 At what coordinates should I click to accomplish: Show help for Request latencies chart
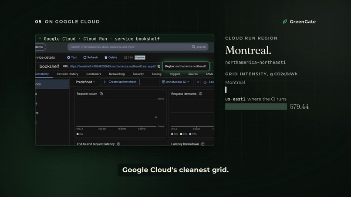tap(201, 94)
